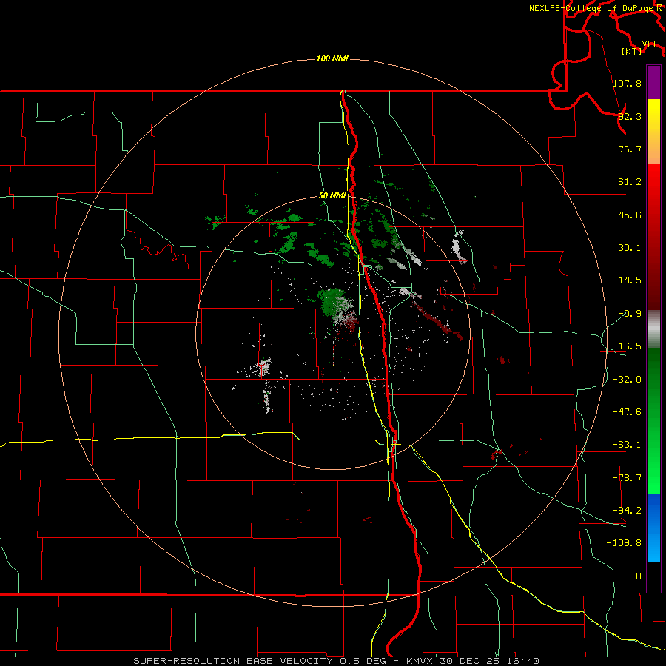This screenshot has height=666, width=666.
Task: Select the 30.1 velocity scale value
Action: (x=630, y=247)
